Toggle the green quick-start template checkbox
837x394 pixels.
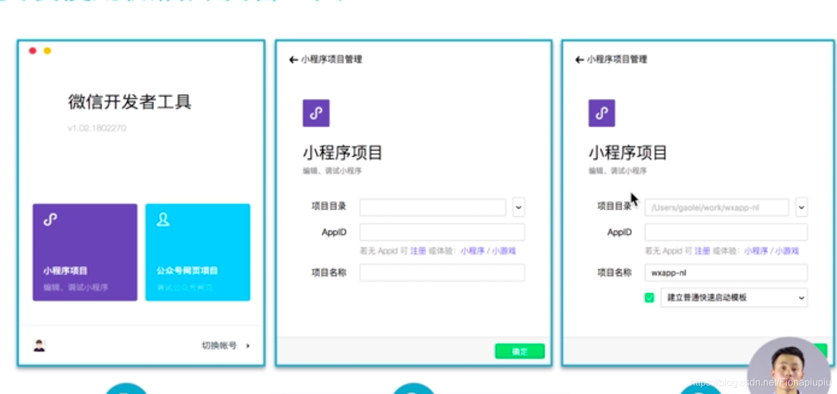(649, 297)
